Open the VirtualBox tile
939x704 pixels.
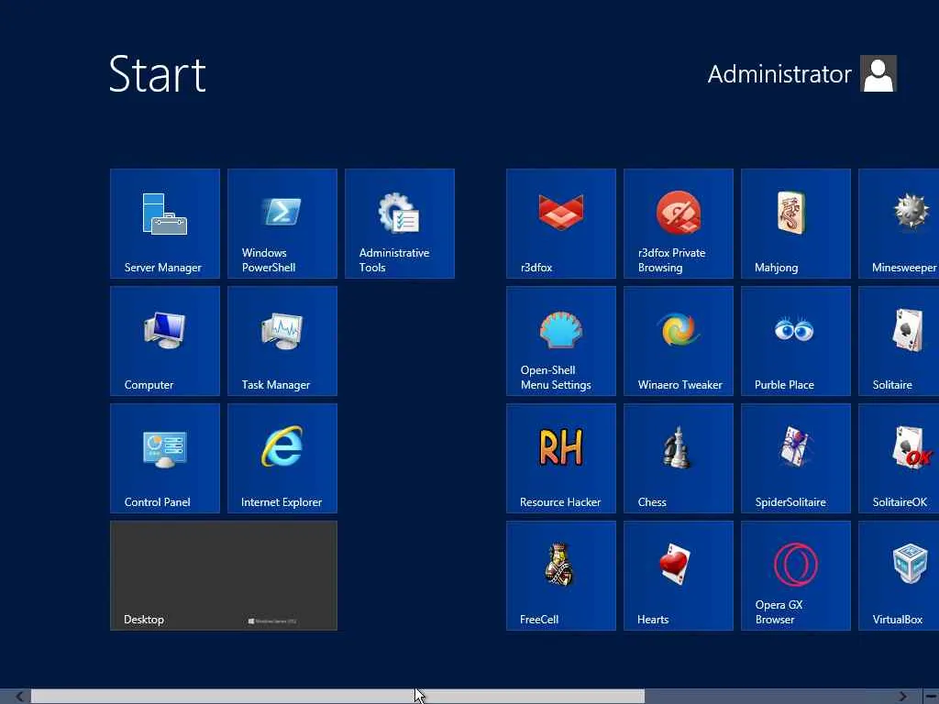[899, 576]
